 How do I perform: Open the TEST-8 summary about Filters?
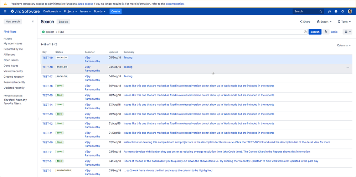click(221, 161)
